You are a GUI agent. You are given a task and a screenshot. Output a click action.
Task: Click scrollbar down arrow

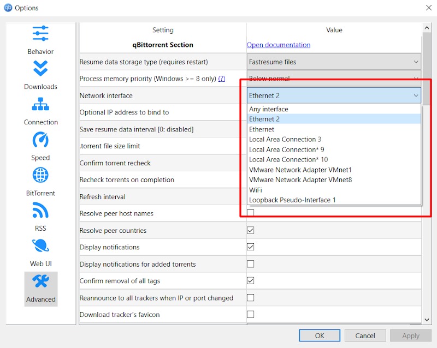427,320
